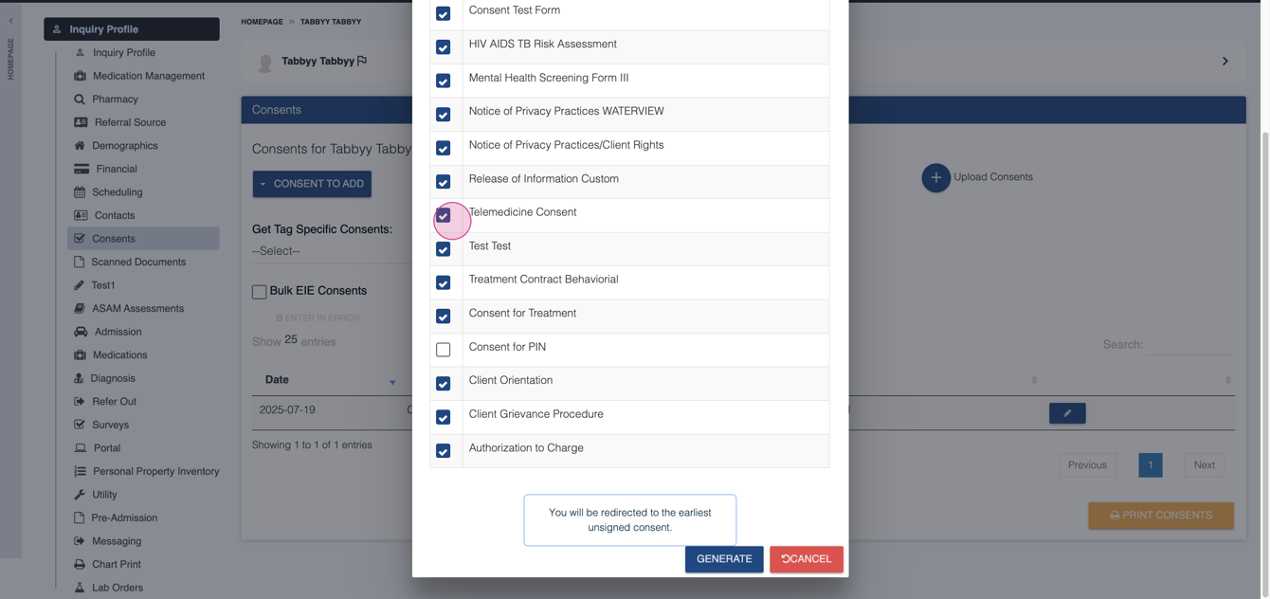
Task: Enable the Bulk EIE Consents checkbox
Action: click(259, 292)
